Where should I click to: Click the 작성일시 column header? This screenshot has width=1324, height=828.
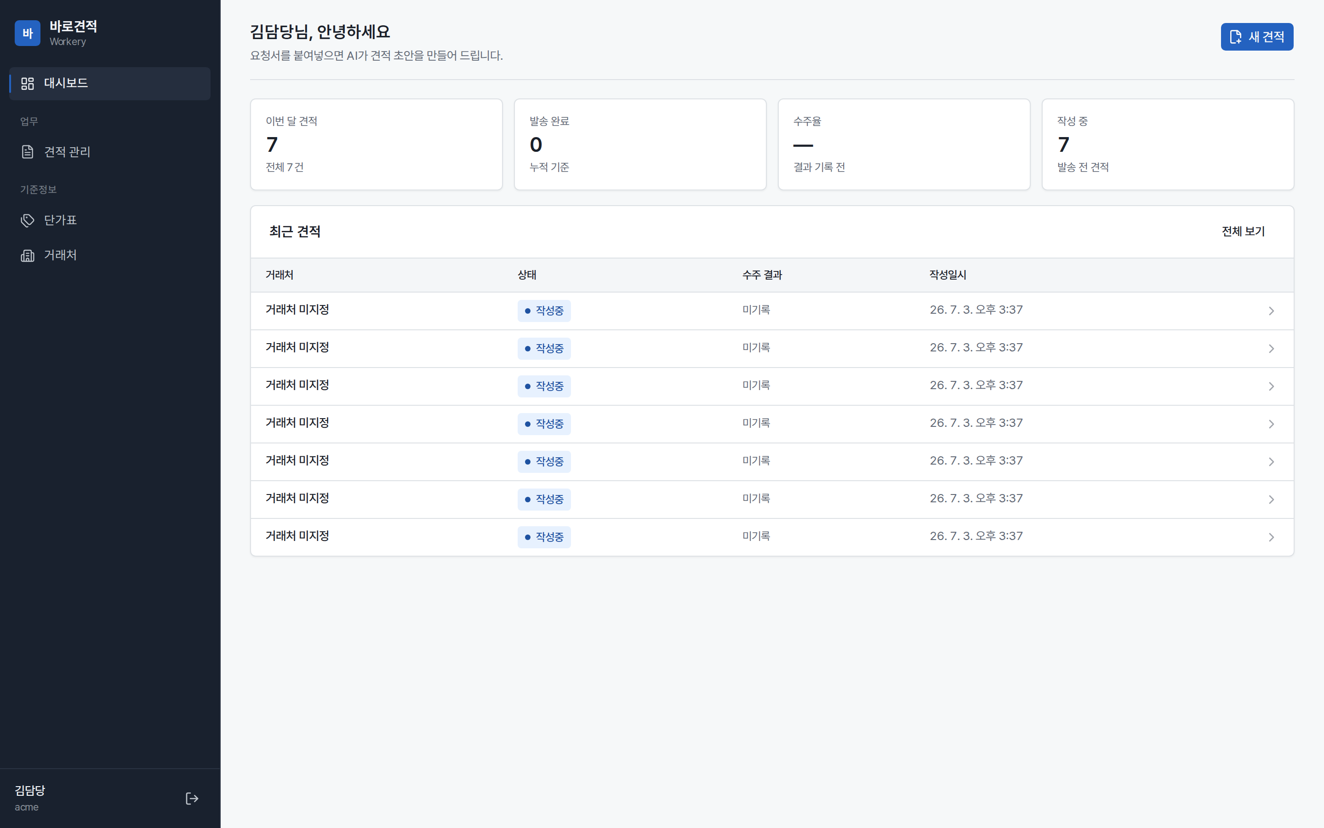tap(947, 275)
